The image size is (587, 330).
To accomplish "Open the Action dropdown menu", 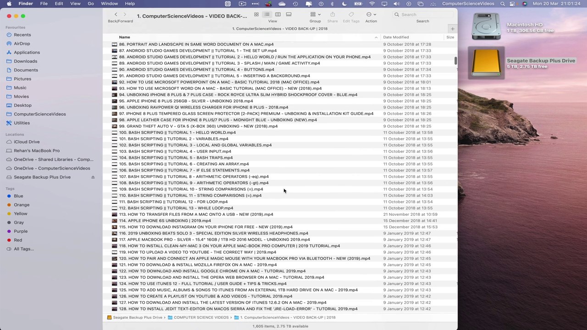I will pos(371,15).
